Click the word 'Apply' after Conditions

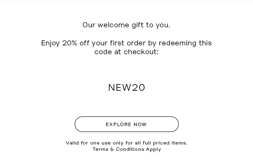click(153, 150)
